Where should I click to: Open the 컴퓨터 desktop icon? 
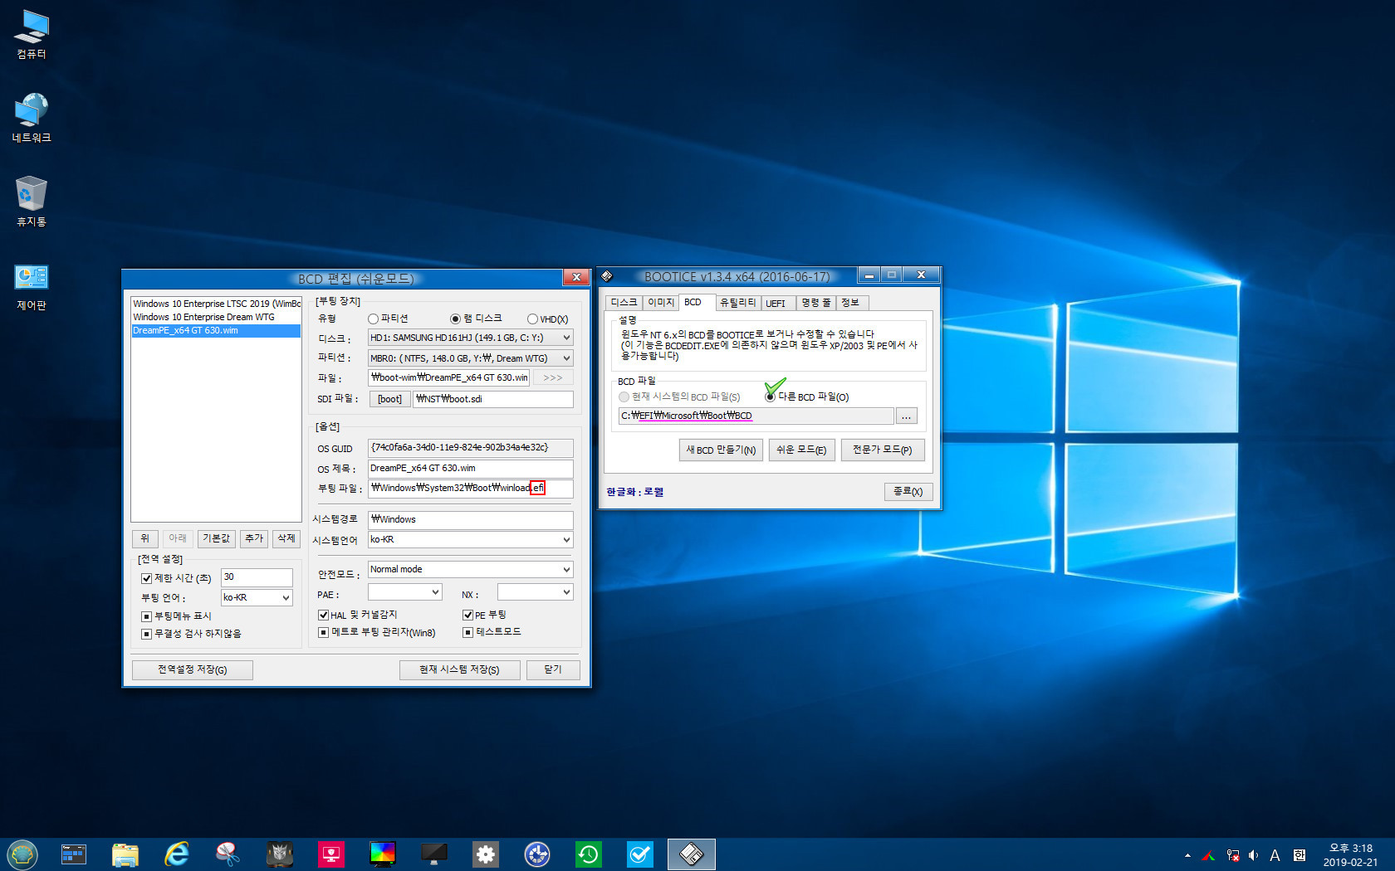tap(32, 36)
